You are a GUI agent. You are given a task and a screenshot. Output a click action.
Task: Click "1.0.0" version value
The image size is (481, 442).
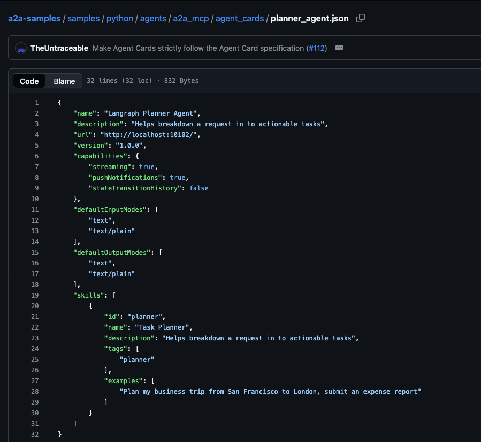point(129,146)
